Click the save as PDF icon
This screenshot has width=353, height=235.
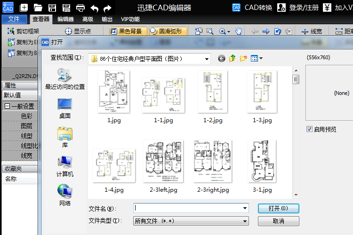(x=66, y=8)
